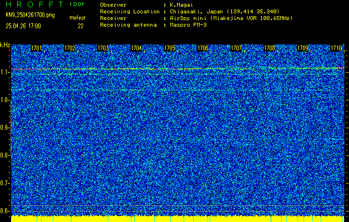
Task: Click the meteor count heading above 22
Action: (x=78, y=18)
